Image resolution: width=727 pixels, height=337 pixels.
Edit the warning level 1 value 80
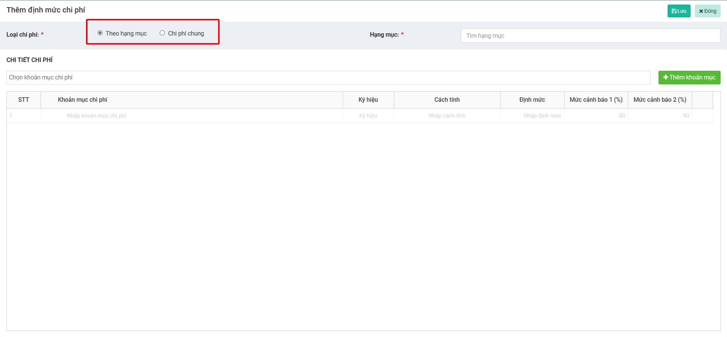tap(596, 116)
